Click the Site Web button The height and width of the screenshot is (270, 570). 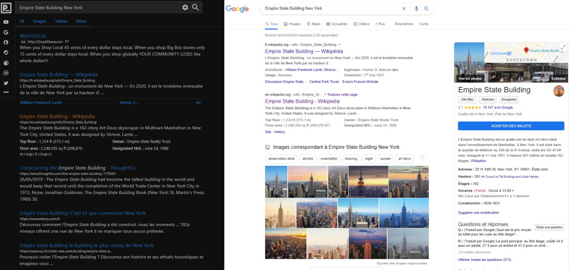[x=467, y=100]
